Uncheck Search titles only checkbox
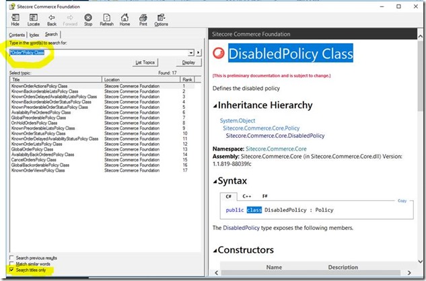 [11, 270]
